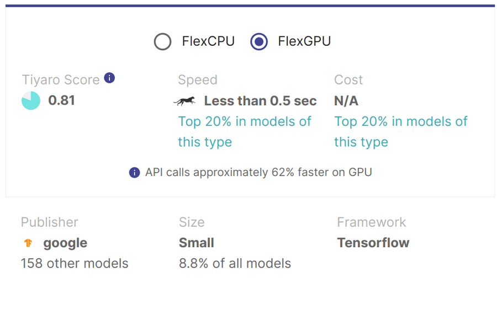Image resolution: width=497 pixels, height=315 pixels.
Task: Select the FlexGPU radio button
Action: 259,41
